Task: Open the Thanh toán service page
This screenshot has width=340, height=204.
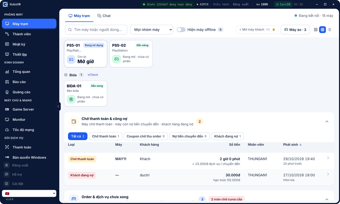Action: pos(29,147)
